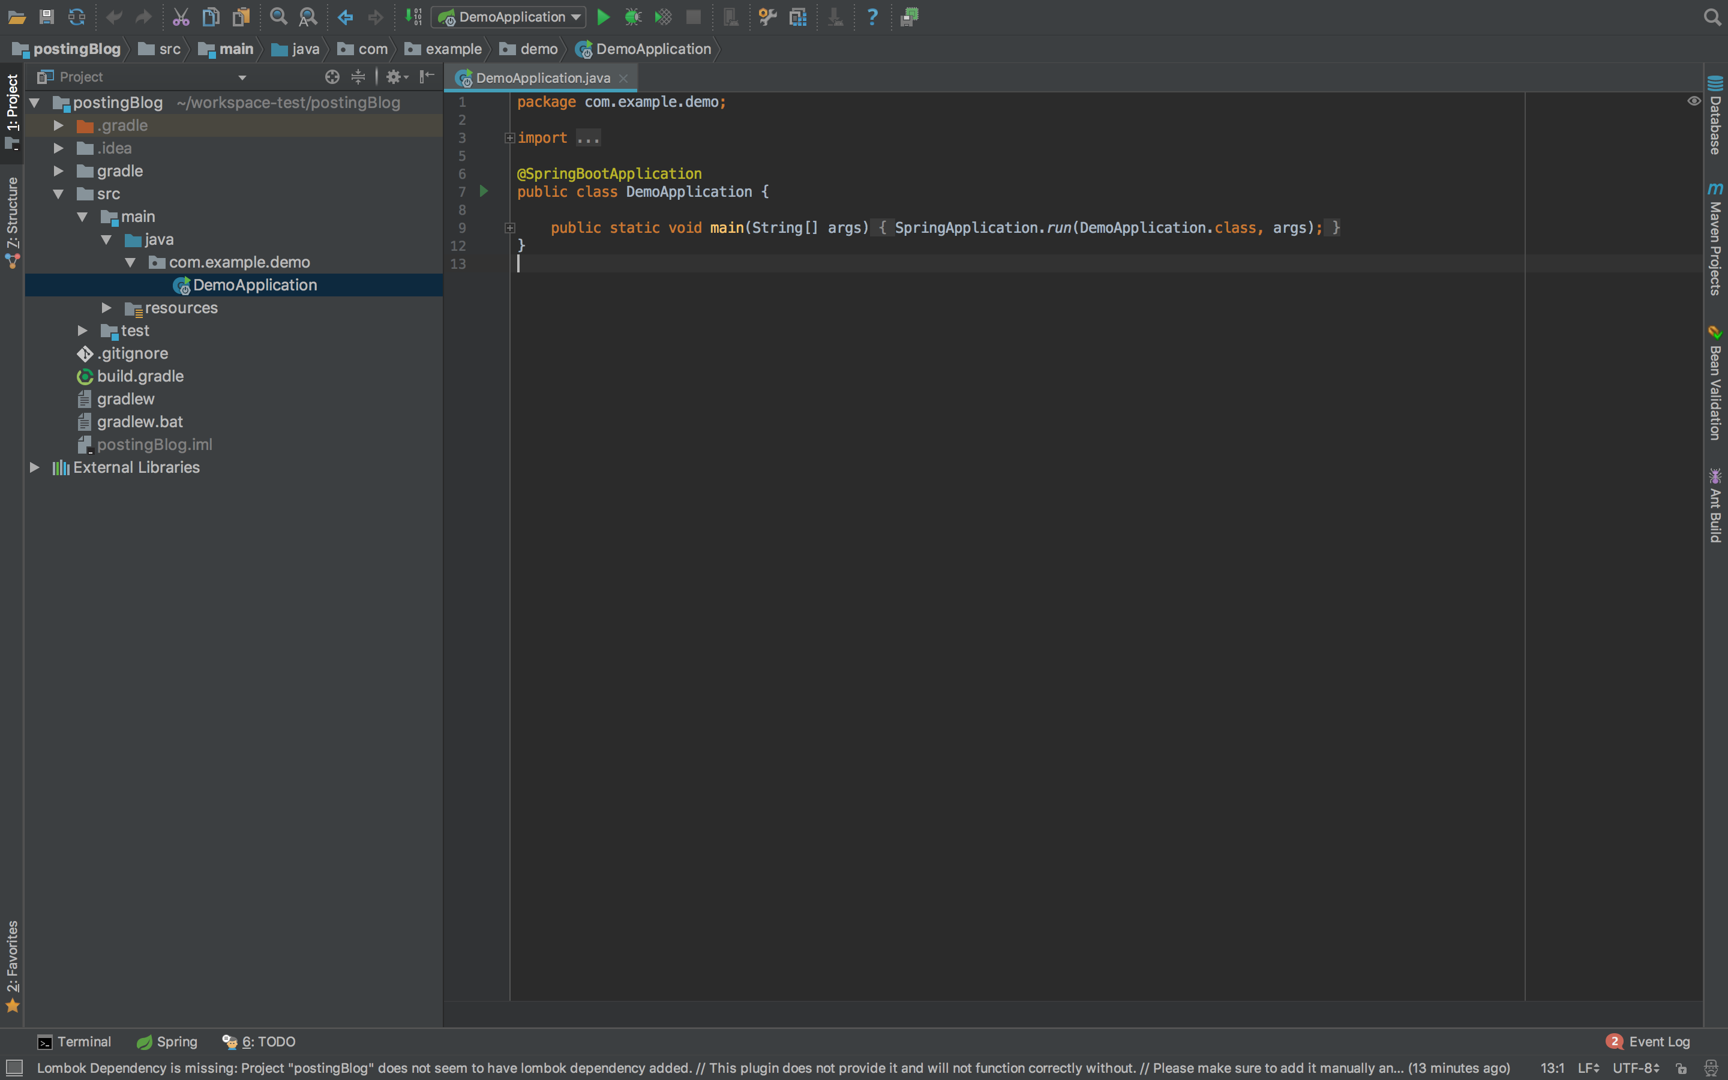Click the Undo arrow icon

coord(113,17)
